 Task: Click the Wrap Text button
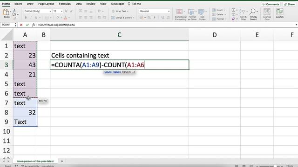click(119, 11)
